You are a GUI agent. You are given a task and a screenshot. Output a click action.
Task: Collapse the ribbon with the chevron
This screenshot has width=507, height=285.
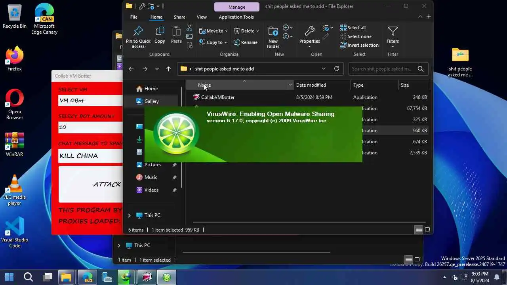(420, 17)
